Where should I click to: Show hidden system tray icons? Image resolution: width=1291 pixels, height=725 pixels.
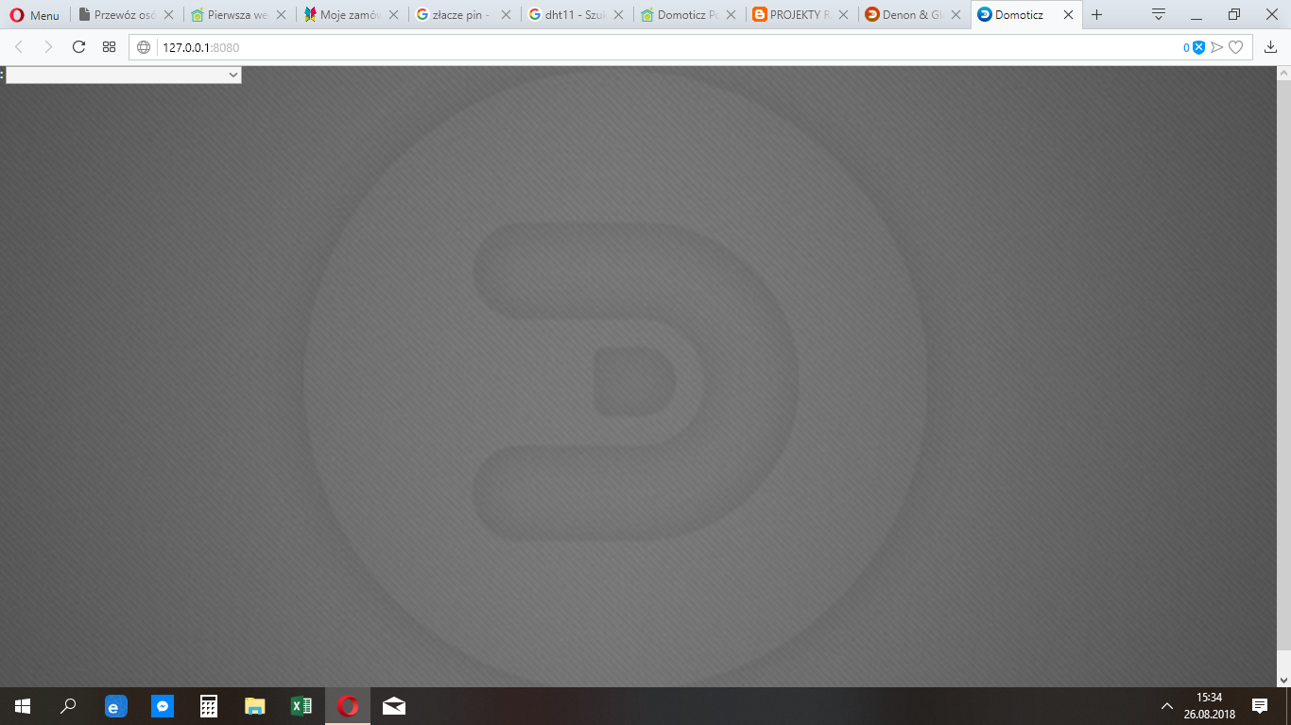click(x=1167, y=706)
